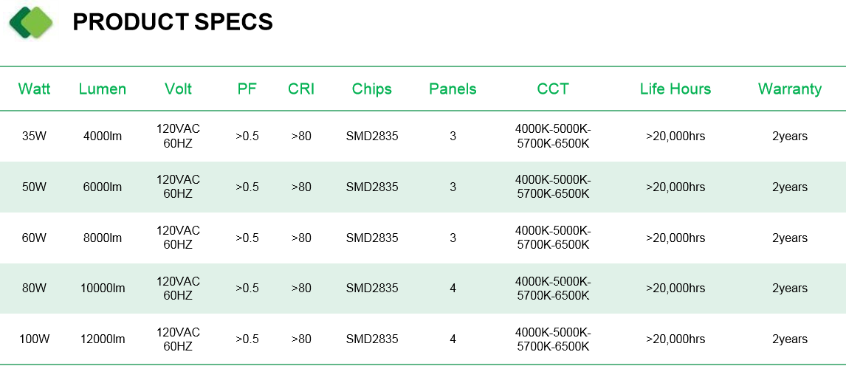Select the Life Hours column header
846x366 pixels.
pos(675,89)
